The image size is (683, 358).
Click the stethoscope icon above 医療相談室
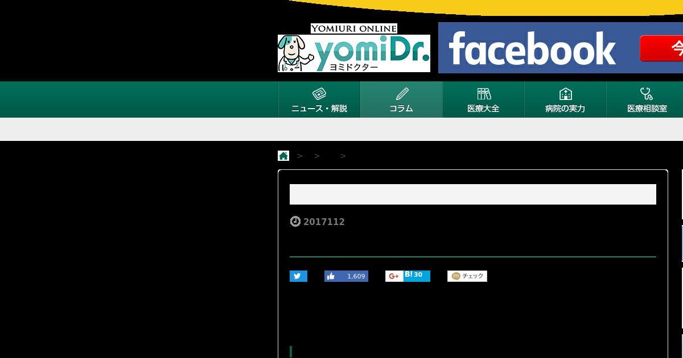tap(647, 94)
